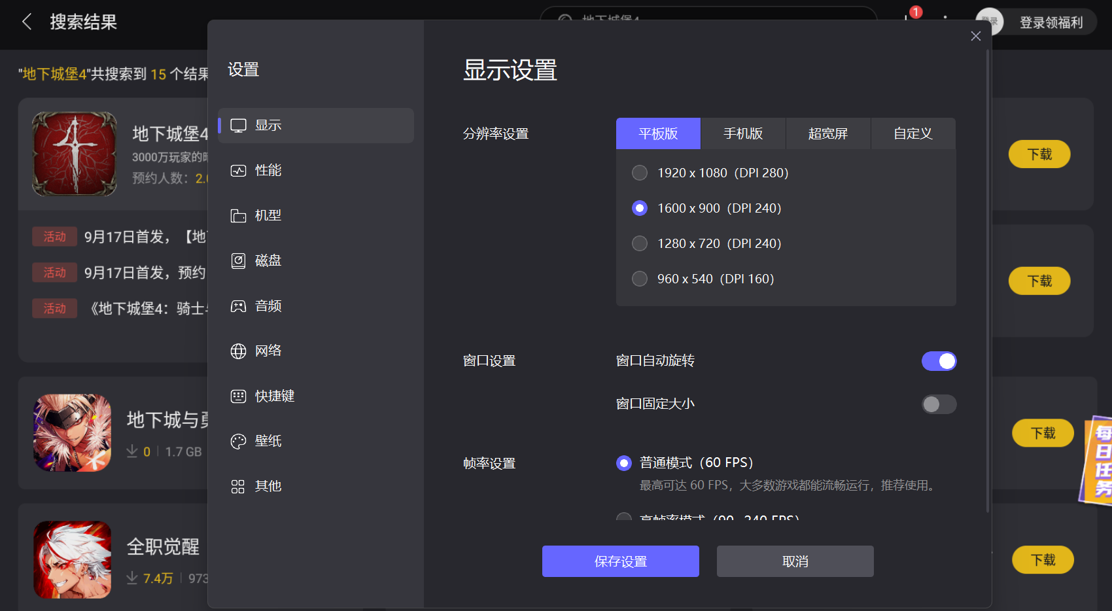Open the 其他 other settings

[x=316, y=487]
